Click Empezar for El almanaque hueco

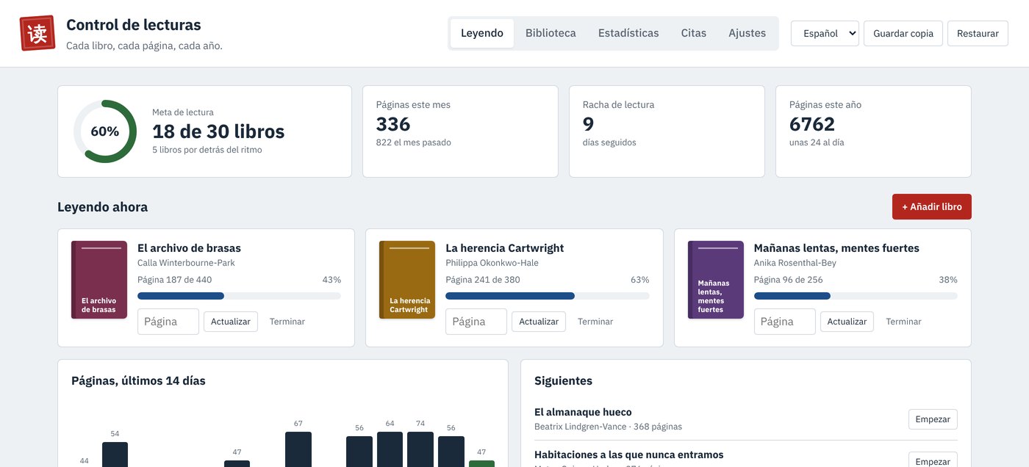click(933, 419)
